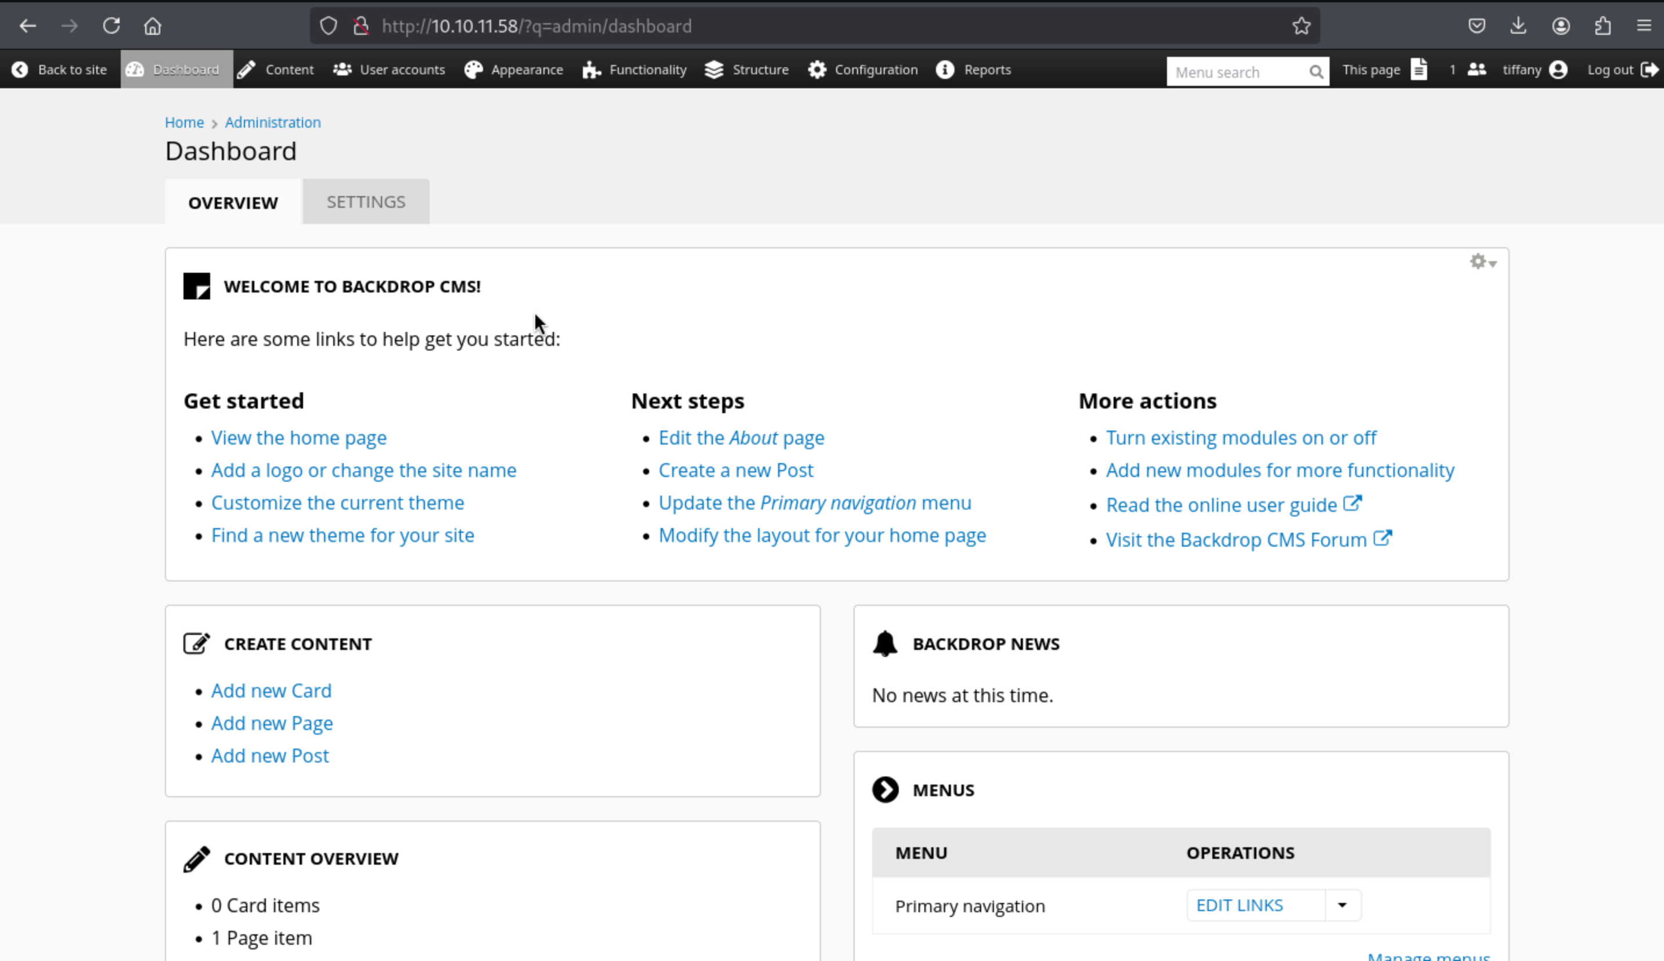
Task: Click the Administration breadcrumb link
Action: point(273,122)
